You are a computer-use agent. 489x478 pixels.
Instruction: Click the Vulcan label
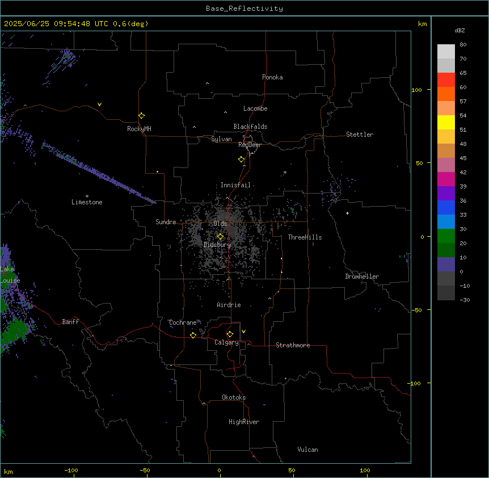(307, 450)
